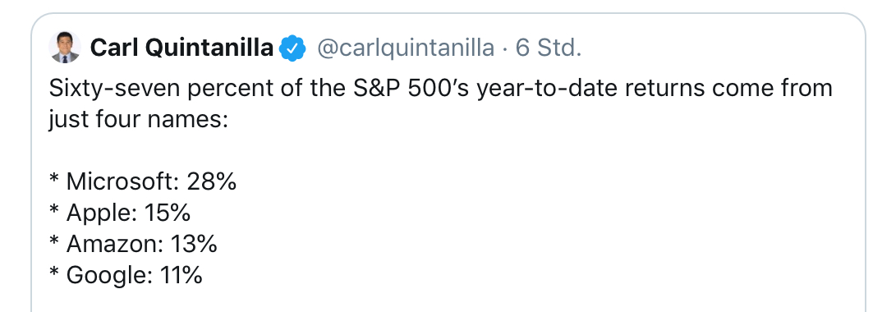Open the Carl Quintanilla display name
This screenshot has width=873, height=312.
click(181, 48)
